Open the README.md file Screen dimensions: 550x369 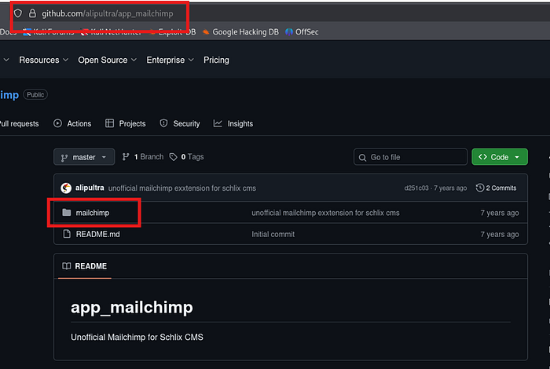98,234
